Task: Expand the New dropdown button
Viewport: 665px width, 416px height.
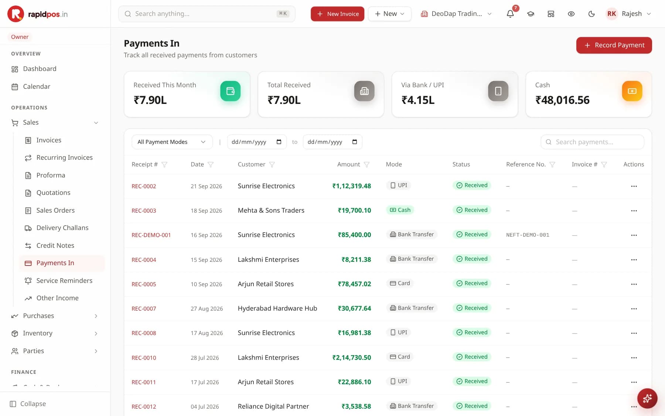Action: click(389, 14)
